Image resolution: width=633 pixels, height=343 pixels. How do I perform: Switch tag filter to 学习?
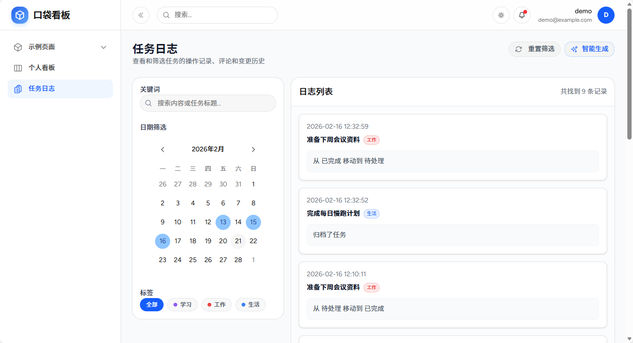[x=182, y=305]
